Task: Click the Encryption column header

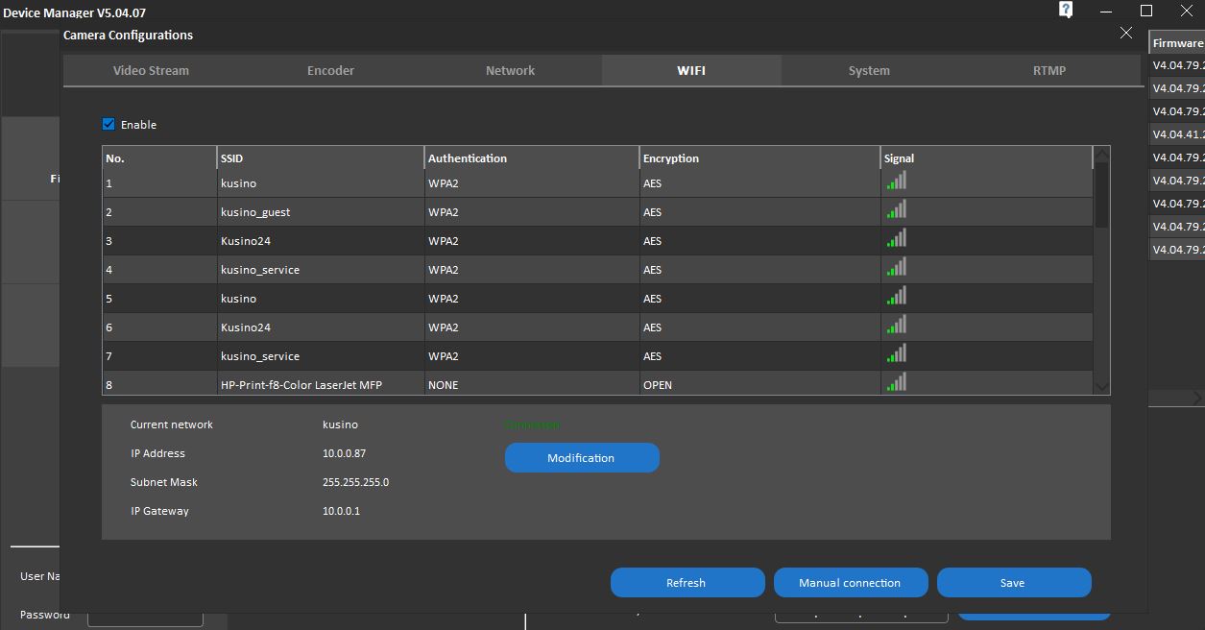Action: [x=760, y=158]
